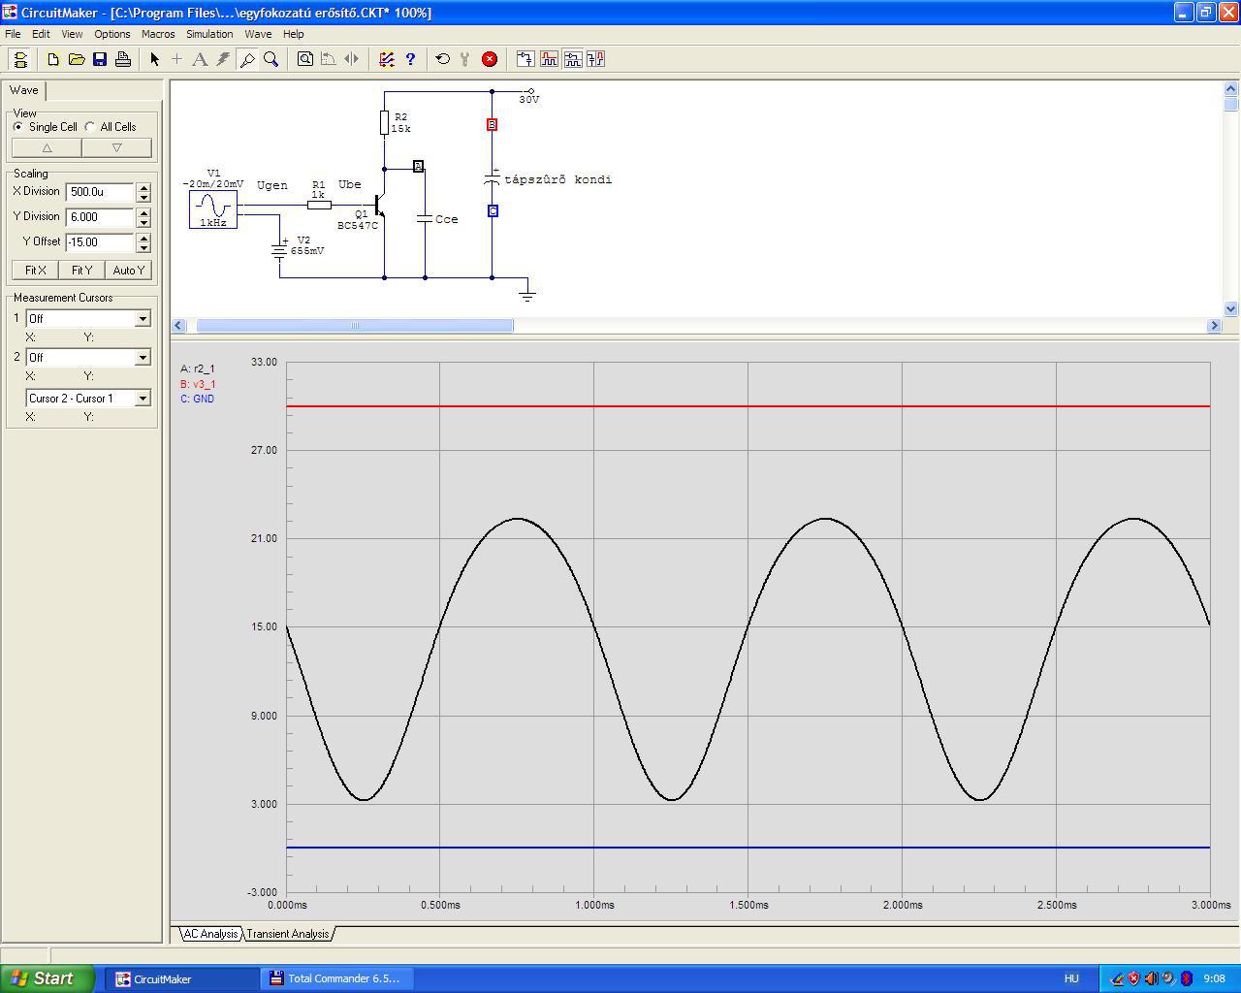Open the Analyses setup icon
The height and width of the screenshot is (993, 1241).
(x=387, y=59)
